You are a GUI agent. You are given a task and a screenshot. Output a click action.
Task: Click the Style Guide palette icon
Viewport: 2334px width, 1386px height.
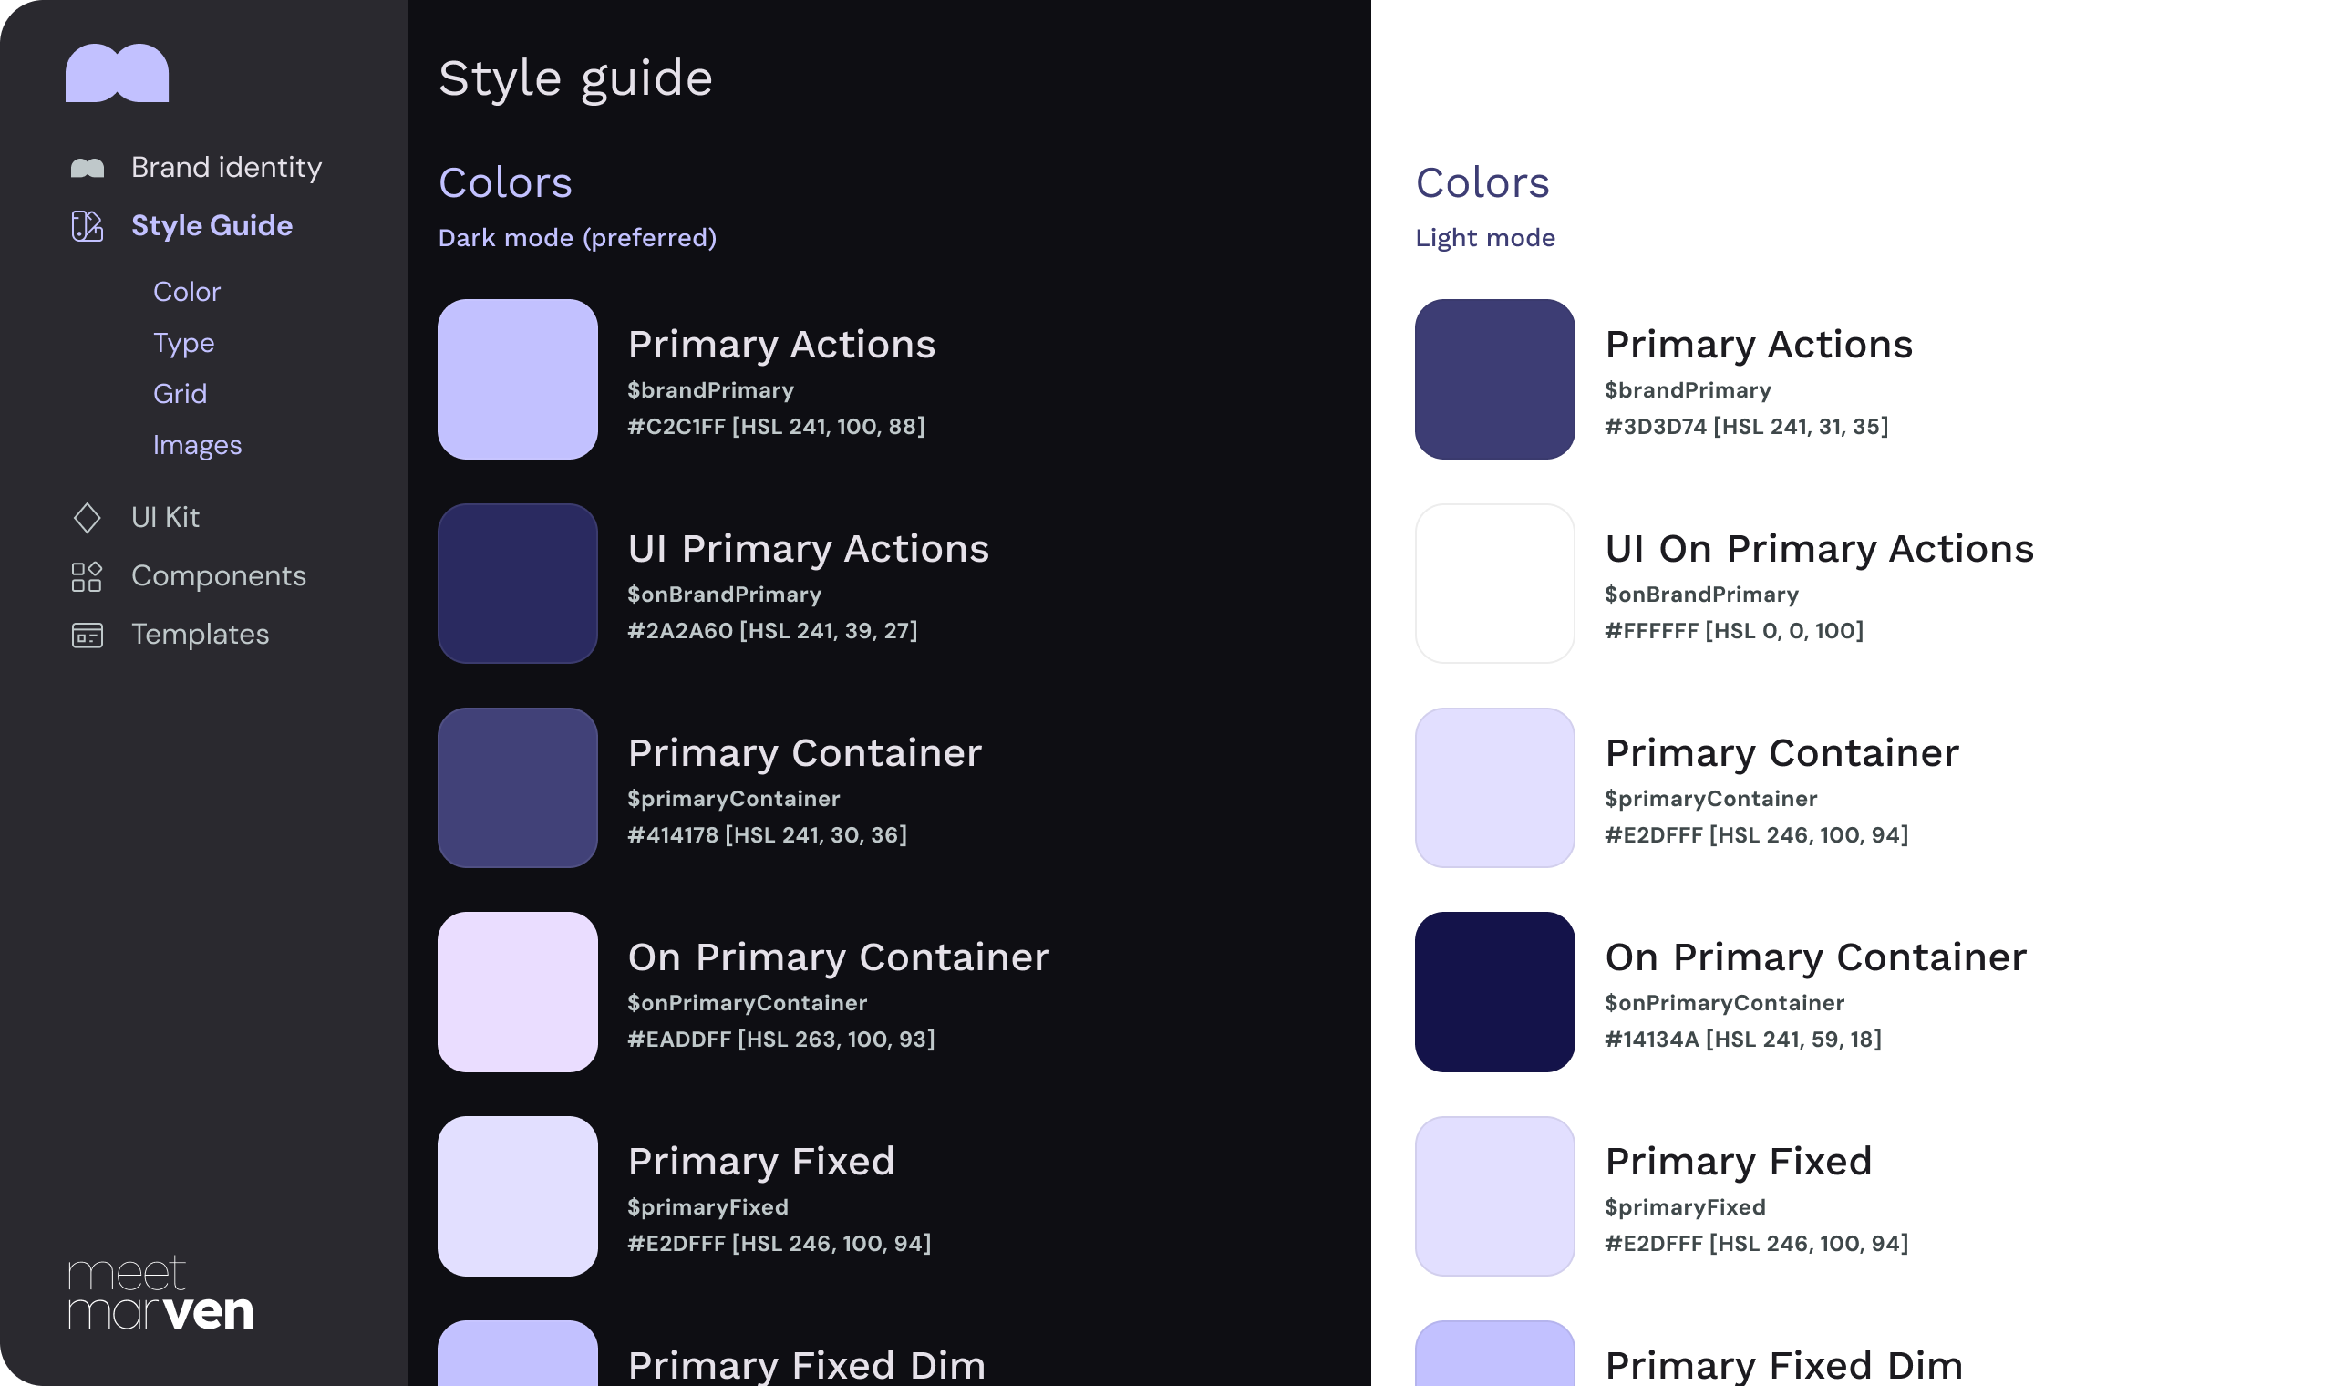pyautogui.click(x=87, y=225)
